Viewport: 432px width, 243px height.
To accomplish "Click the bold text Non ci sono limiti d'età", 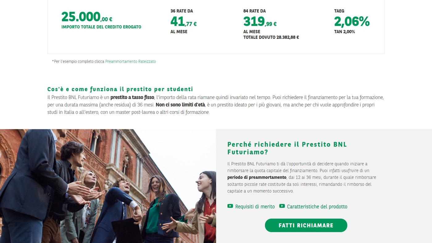I will [181, 105].
